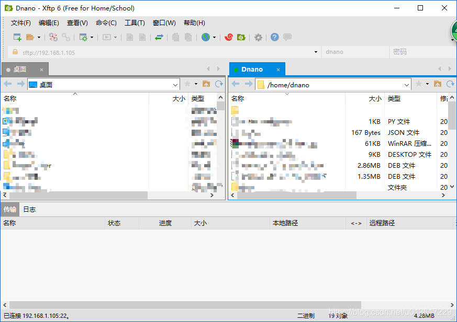Open Options via the gear icon
Screen dimensions: 457x322
258,37
